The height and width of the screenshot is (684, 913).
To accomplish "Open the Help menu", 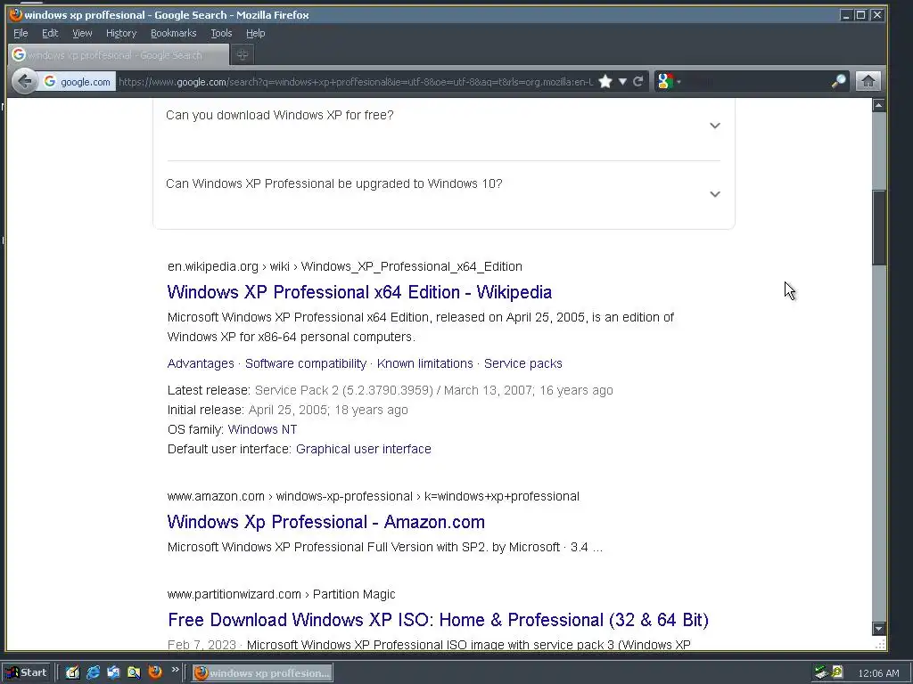I will [256, 33].
